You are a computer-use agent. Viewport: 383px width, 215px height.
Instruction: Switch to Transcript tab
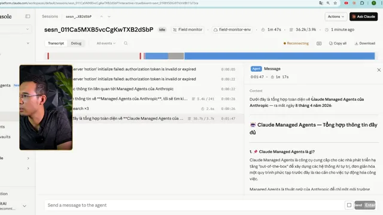pyautogui.click(x=56, y=43)
